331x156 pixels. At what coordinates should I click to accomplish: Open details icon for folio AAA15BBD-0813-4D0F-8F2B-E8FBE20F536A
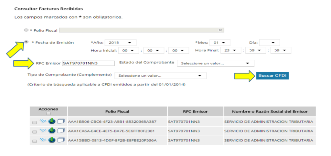pos(43,140)
